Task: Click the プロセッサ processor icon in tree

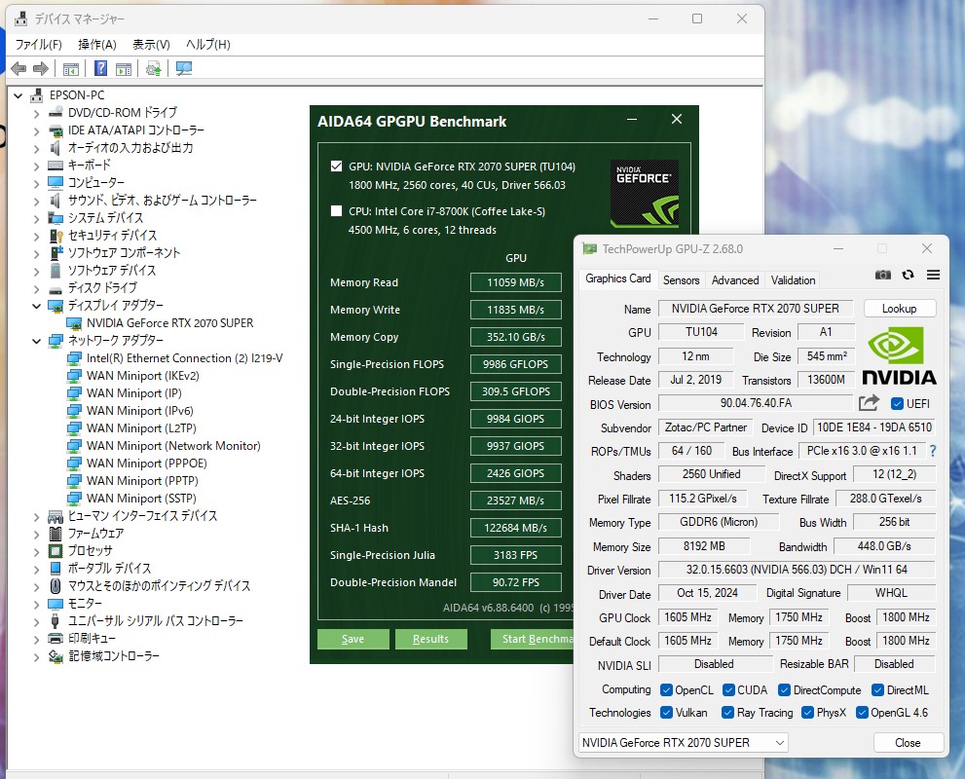Action: (x=56, y=551)
